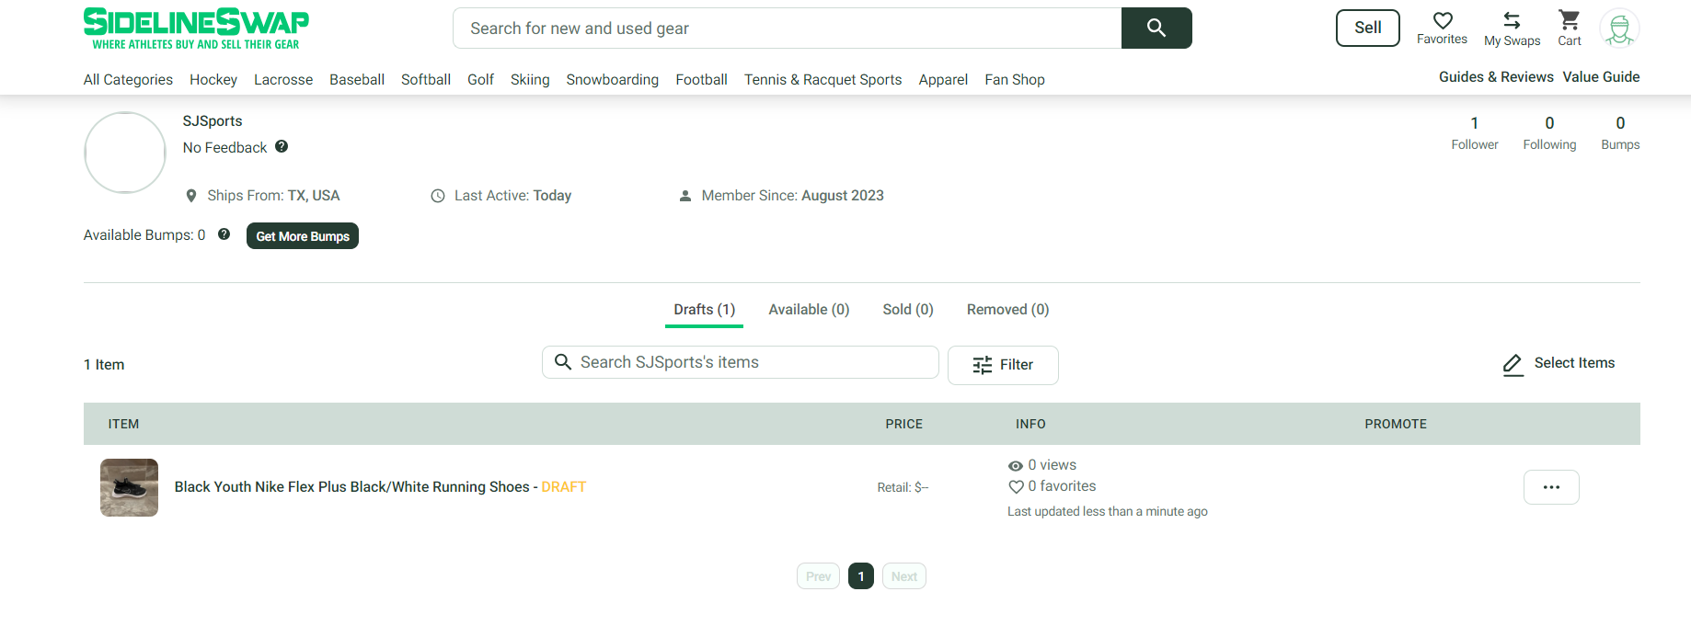
Task: Click the Search SJSports's items field
Action: [741, 362]
